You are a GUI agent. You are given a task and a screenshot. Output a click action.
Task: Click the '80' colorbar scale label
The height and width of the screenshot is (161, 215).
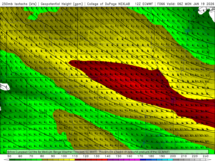42,156
